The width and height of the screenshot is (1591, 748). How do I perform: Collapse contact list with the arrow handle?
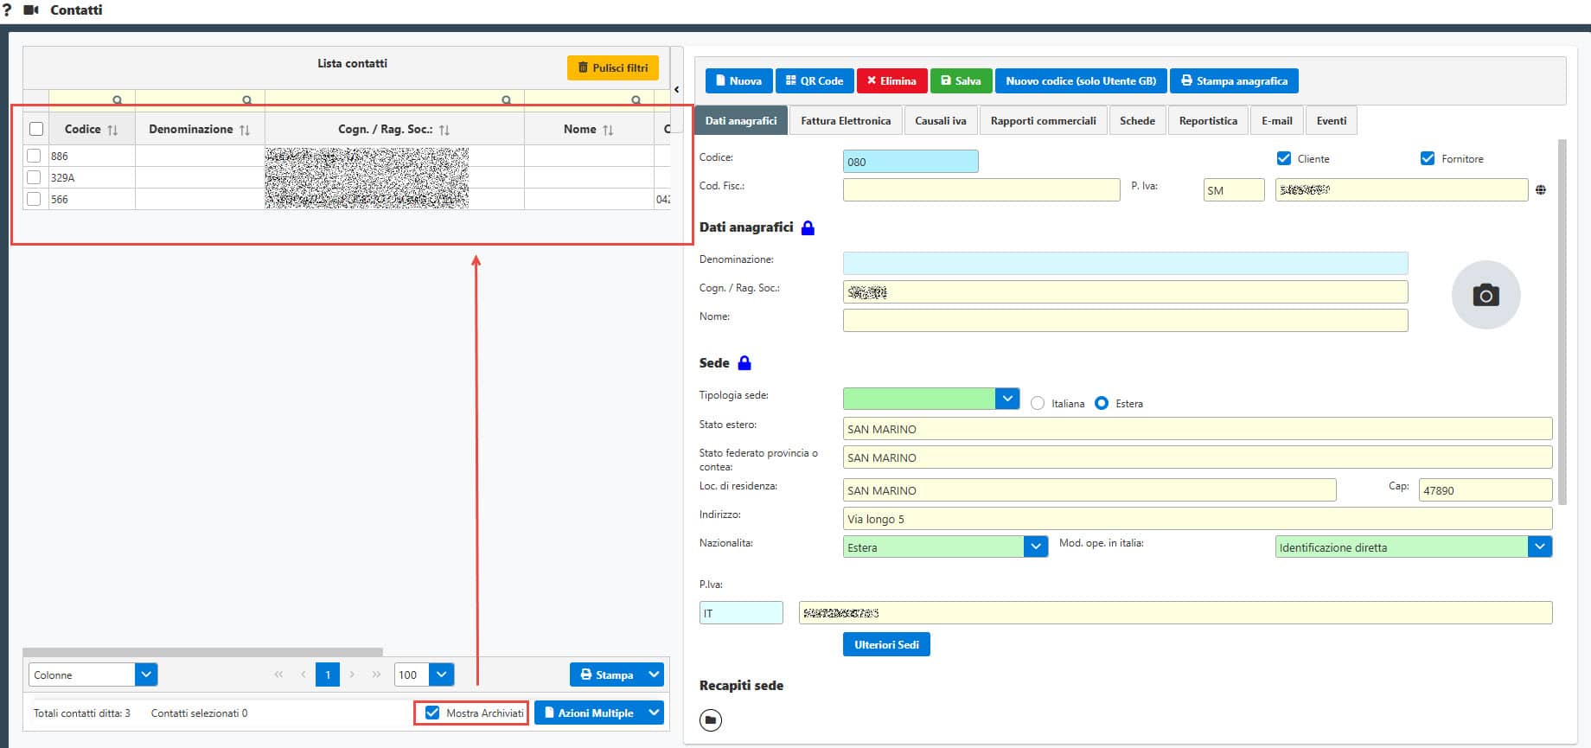pyautogui.click(x=676, y=89)
